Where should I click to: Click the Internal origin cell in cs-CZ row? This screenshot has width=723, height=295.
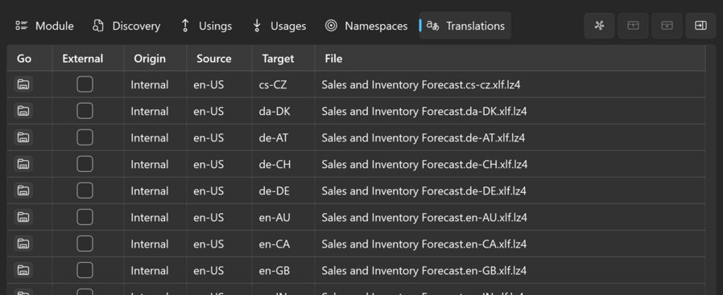[x=155, y=84]
